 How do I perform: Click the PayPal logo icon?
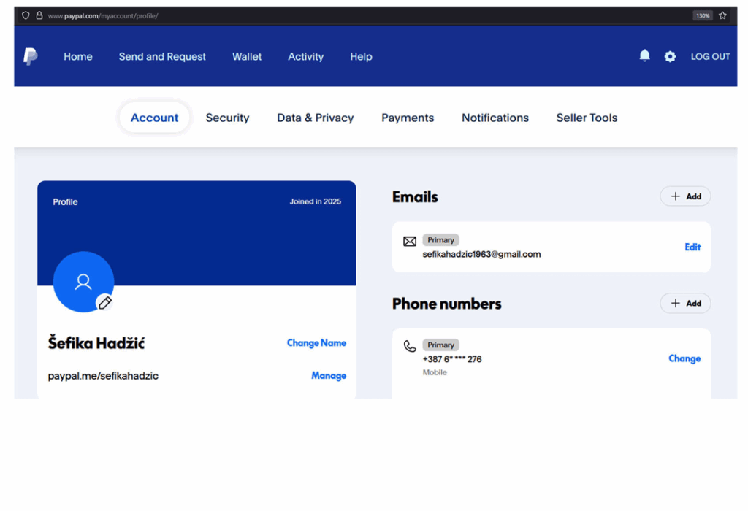[30, 56]
